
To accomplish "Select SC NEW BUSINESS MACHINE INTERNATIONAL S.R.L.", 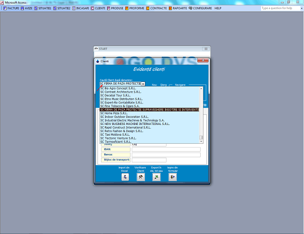I will point(150,124).
